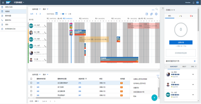The width and height of the screenshot is (201, 104).
Task: Check the row for service call 182
Action: click(x=31, y=91)
